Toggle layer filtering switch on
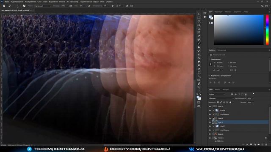Image resolution: width=271 pixels, height=152 pixels. point(253,94)
